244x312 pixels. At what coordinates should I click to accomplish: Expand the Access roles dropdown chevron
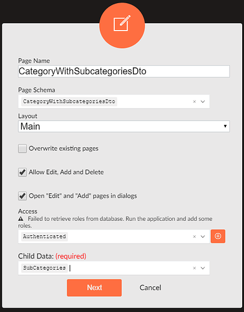[203, 236]
